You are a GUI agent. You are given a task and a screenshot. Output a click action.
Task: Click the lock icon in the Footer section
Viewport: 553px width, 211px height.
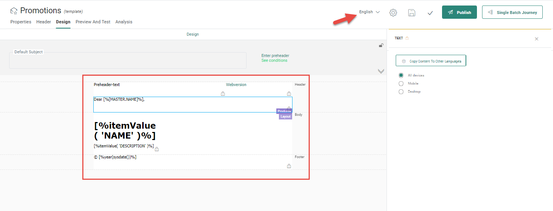coord(289,166)
